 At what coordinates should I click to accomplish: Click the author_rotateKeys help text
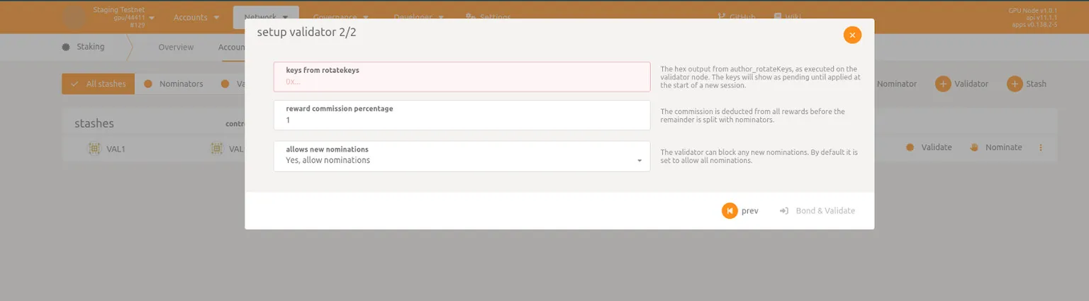coord(760,77)
